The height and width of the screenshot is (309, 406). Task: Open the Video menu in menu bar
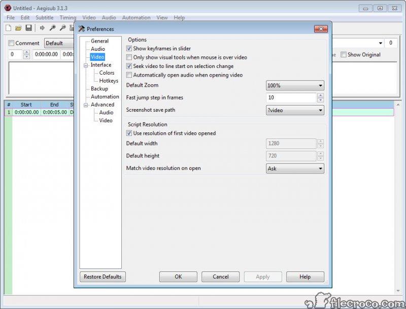point(89,18)
